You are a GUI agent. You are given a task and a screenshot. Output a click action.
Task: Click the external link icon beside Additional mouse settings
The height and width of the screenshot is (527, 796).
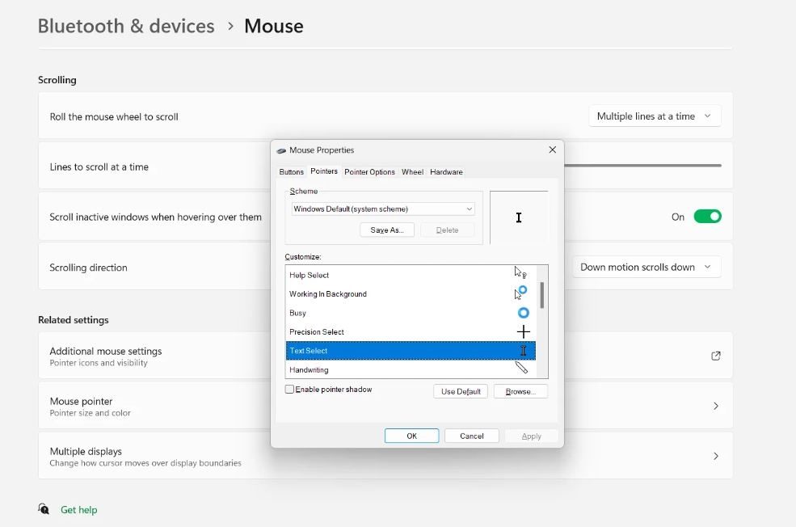pyautogui.click(x=715, y=356)
